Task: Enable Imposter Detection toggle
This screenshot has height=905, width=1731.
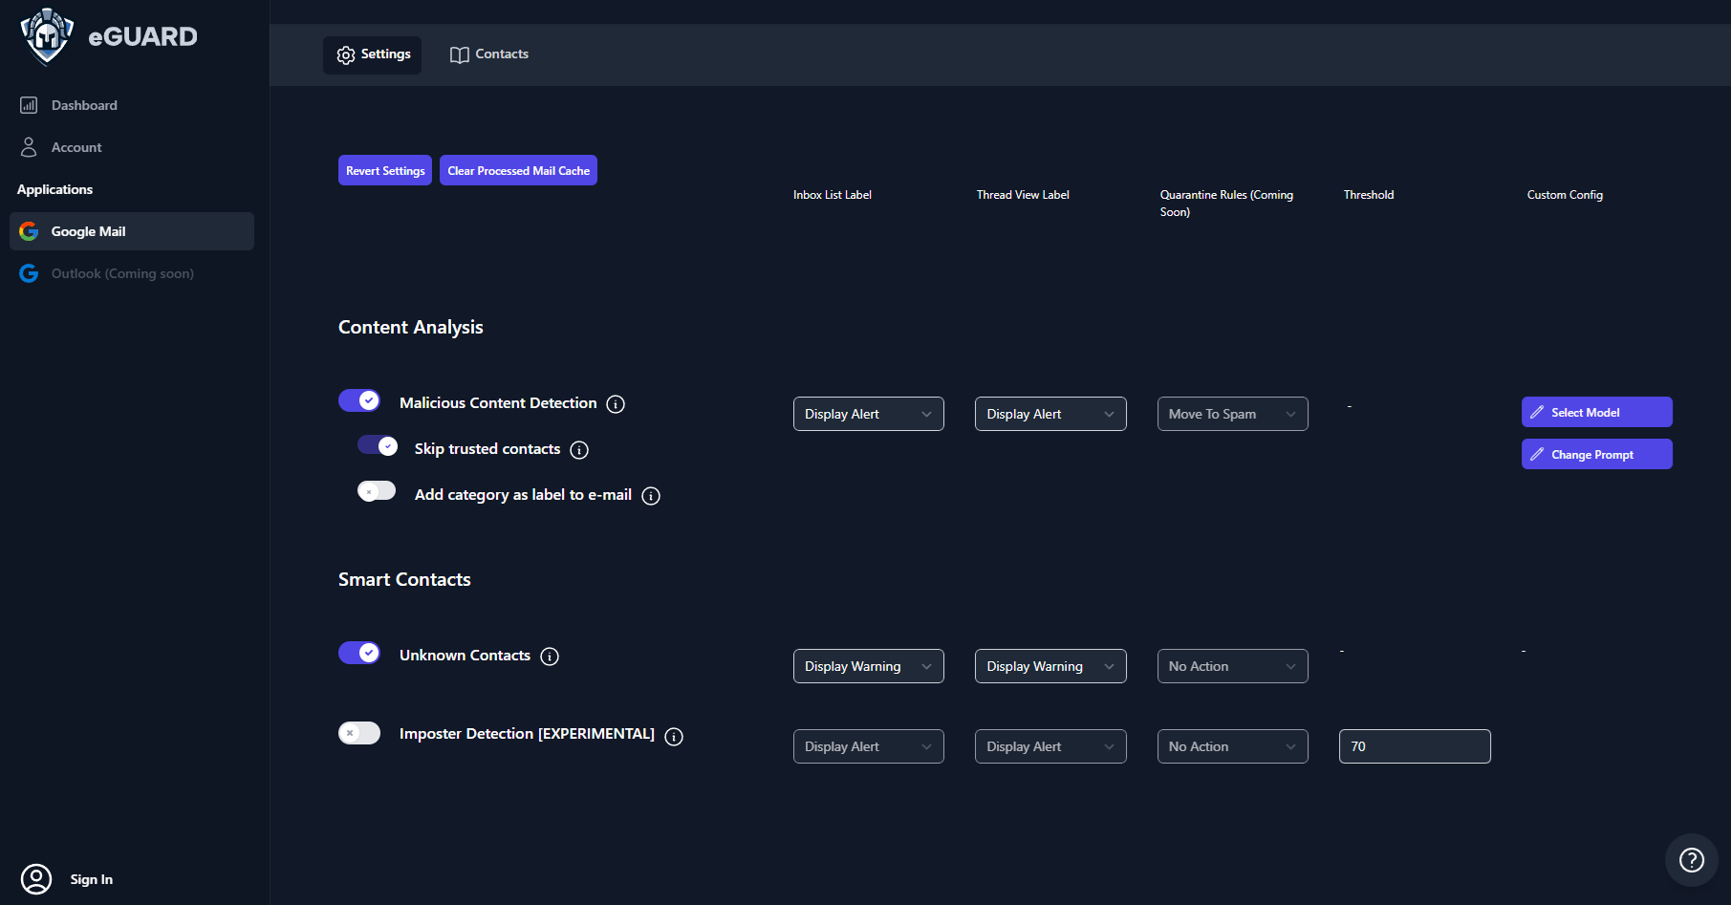Action: coord(359,733)
